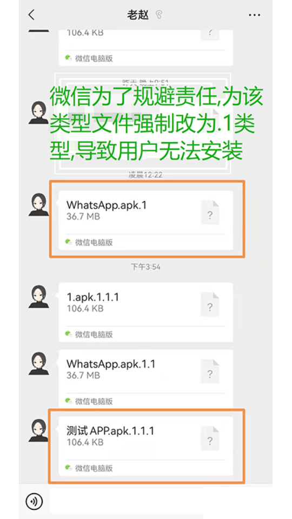Tap the unknown file icon of WhatsApp.apk.1

pos(210,212)
